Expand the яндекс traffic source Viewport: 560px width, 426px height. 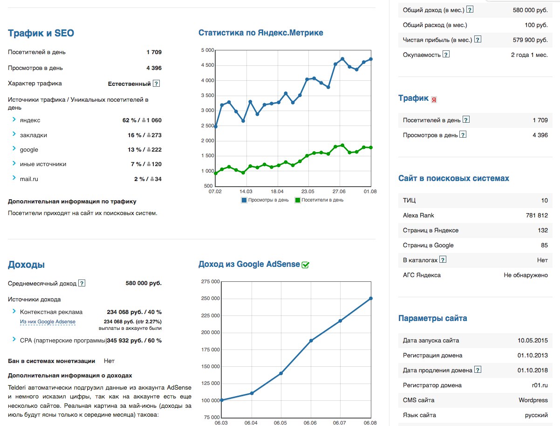(x=14, y=120)
